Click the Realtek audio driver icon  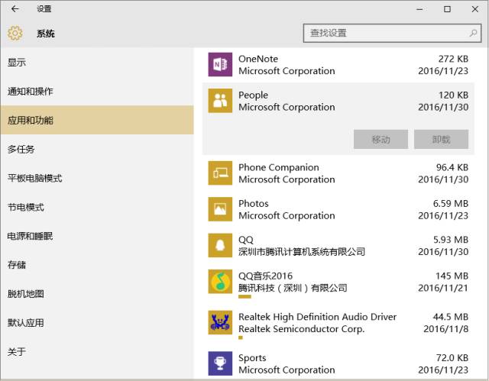click(220, 322)
